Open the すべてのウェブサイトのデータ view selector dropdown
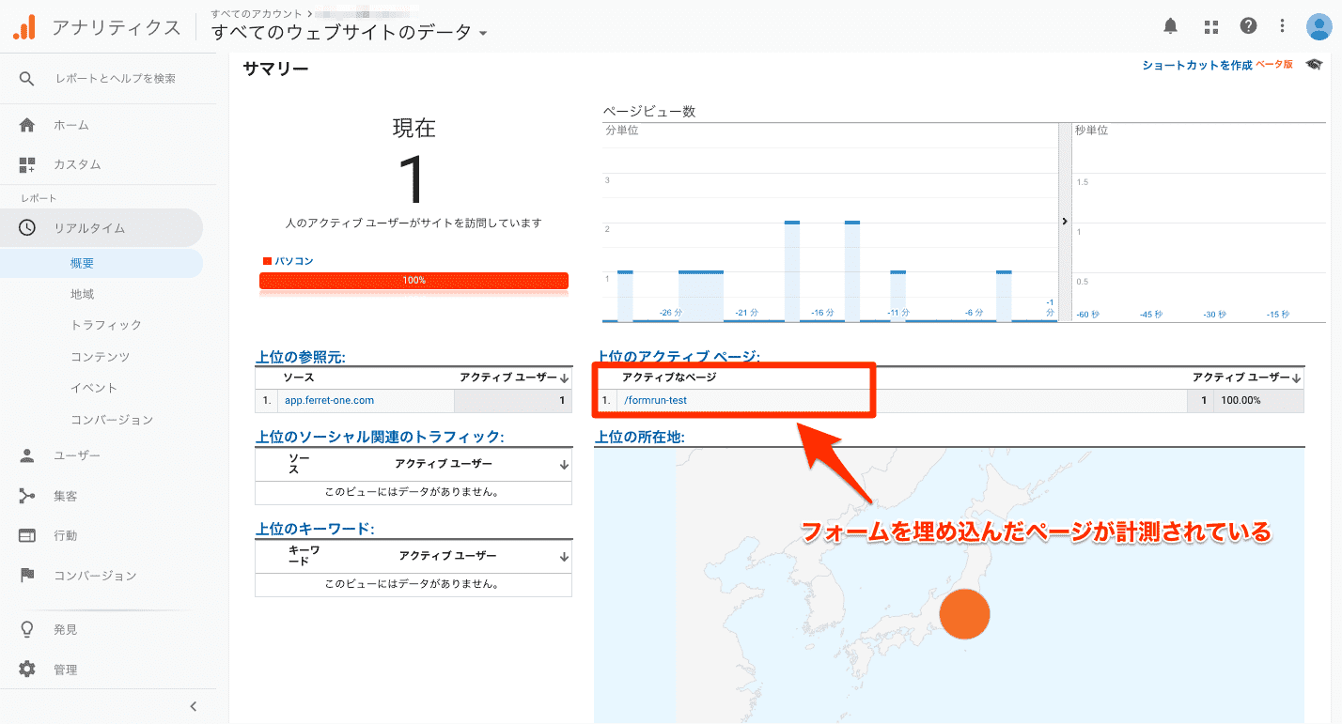The width and height of the screenshot is (1342, 724). click(x=482, y=31)
